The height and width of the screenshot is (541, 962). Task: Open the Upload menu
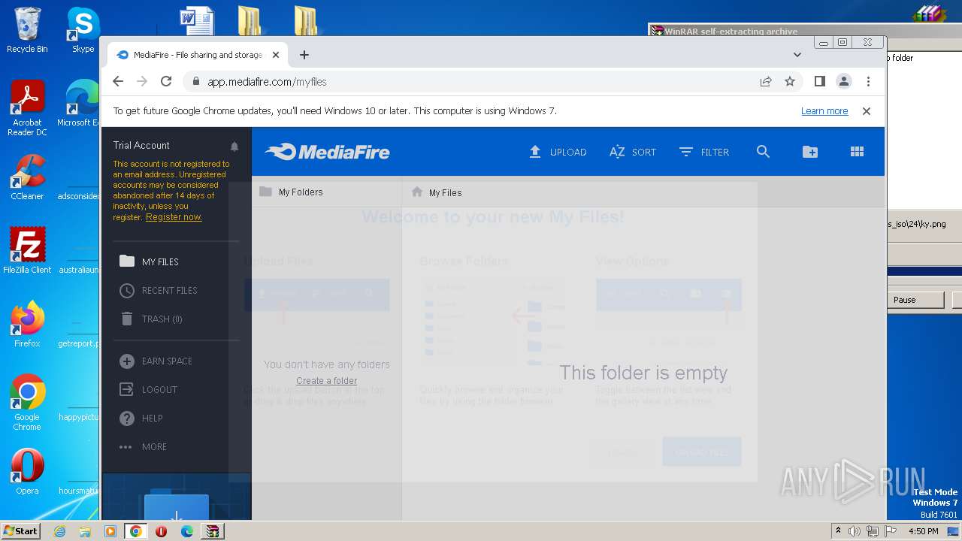coord(558,152)
